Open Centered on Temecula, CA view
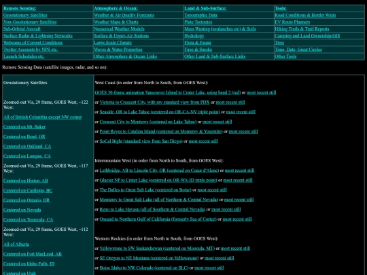Viewport: 367px width, 275px height. coord(28,219)
